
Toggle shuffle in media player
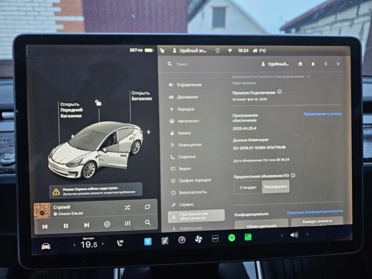coord(127,207)
